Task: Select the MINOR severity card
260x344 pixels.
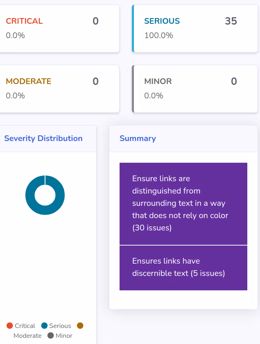Action: (195, 89)
